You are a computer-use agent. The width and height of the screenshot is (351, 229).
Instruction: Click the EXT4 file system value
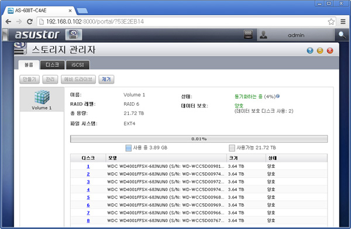[129, 124]
